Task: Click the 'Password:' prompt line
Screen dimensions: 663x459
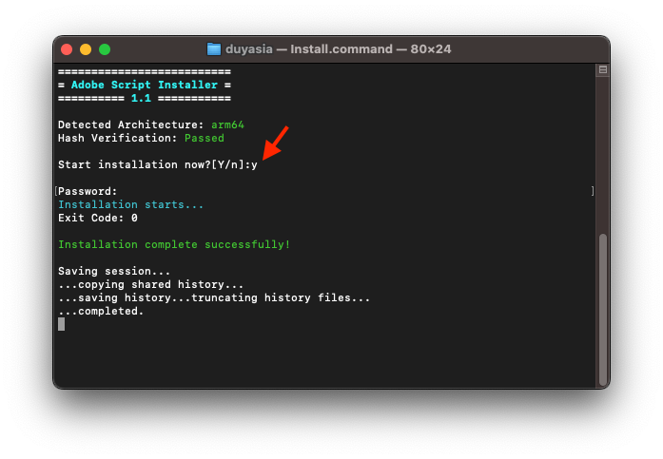Action: (x=88, y=191)
